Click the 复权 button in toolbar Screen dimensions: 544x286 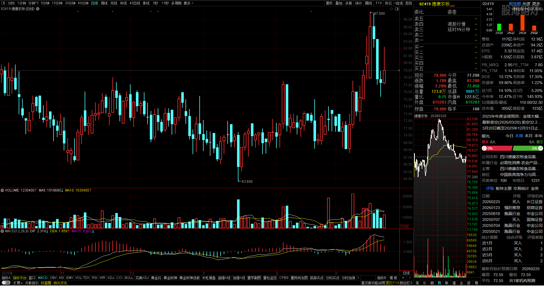point(329,3)
